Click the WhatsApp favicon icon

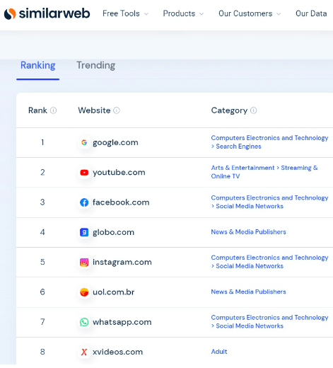[84, 322]
